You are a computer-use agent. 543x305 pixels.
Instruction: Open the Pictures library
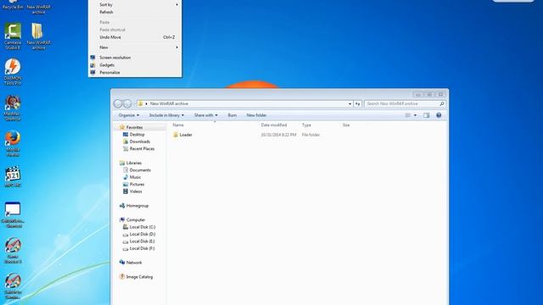pyautogui.click(x=134, y=185)
